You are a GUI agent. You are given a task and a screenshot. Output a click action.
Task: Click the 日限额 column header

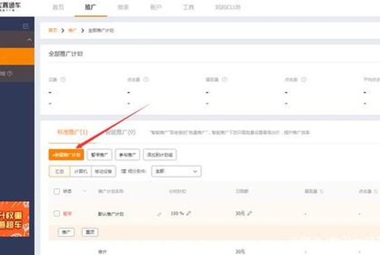(242, 191)
